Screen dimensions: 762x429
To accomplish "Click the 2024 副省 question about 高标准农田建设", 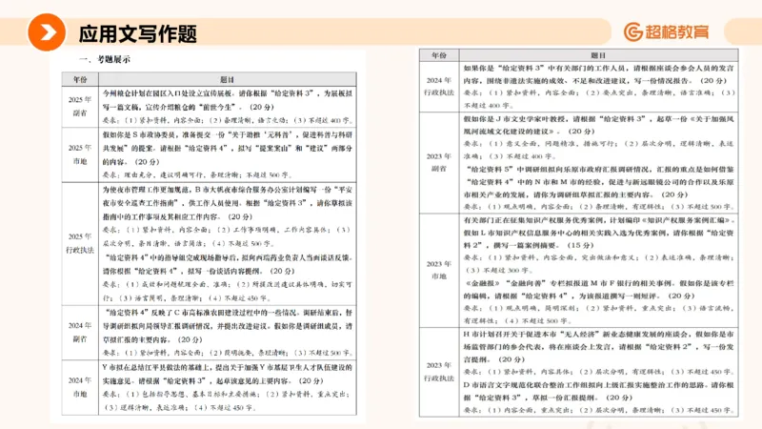I will [x=228, y=333].
